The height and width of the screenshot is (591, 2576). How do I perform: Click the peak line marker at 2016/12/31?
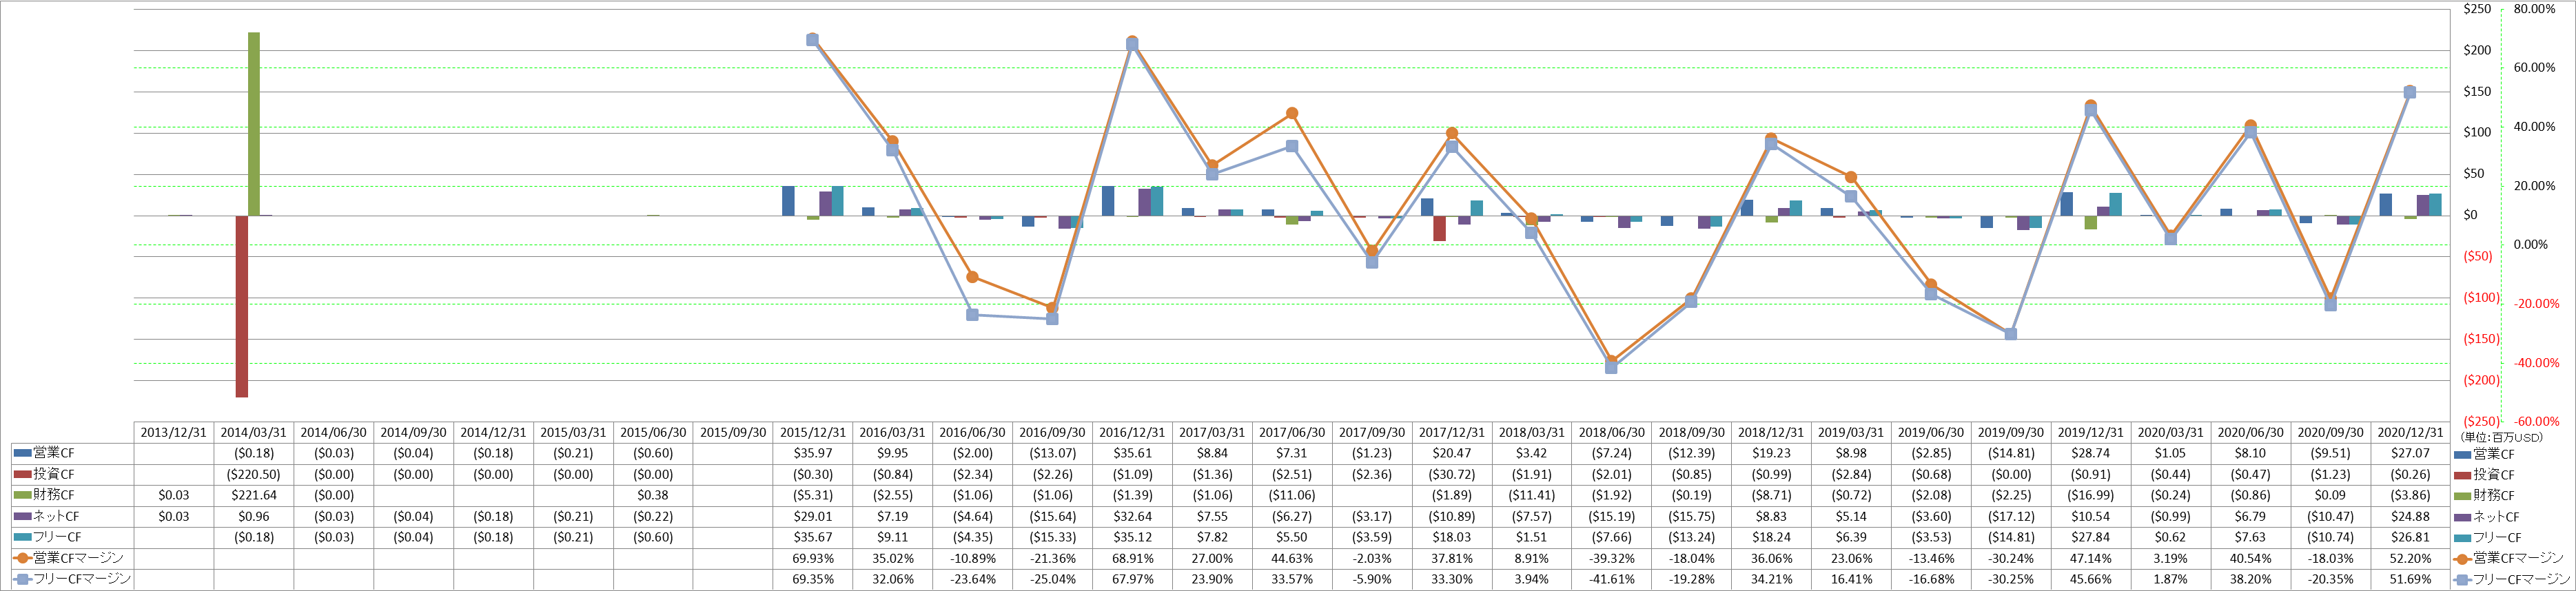point(1132,43)
